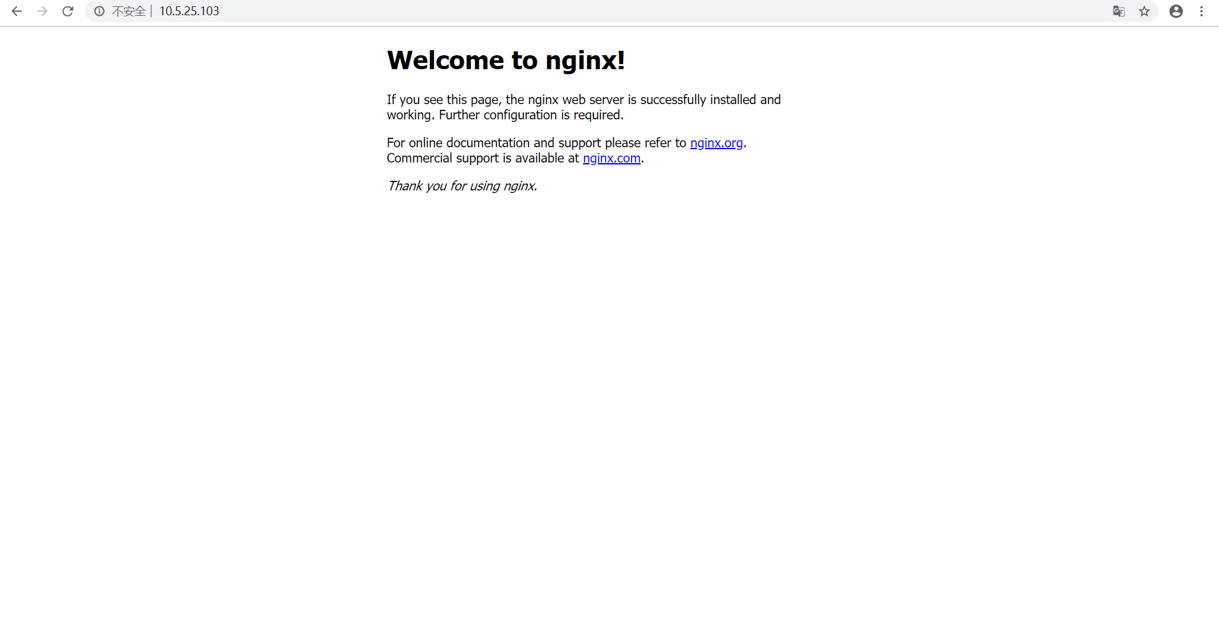Reload the current page
This screenshot has width=1219, height=624.
[68, 11]
